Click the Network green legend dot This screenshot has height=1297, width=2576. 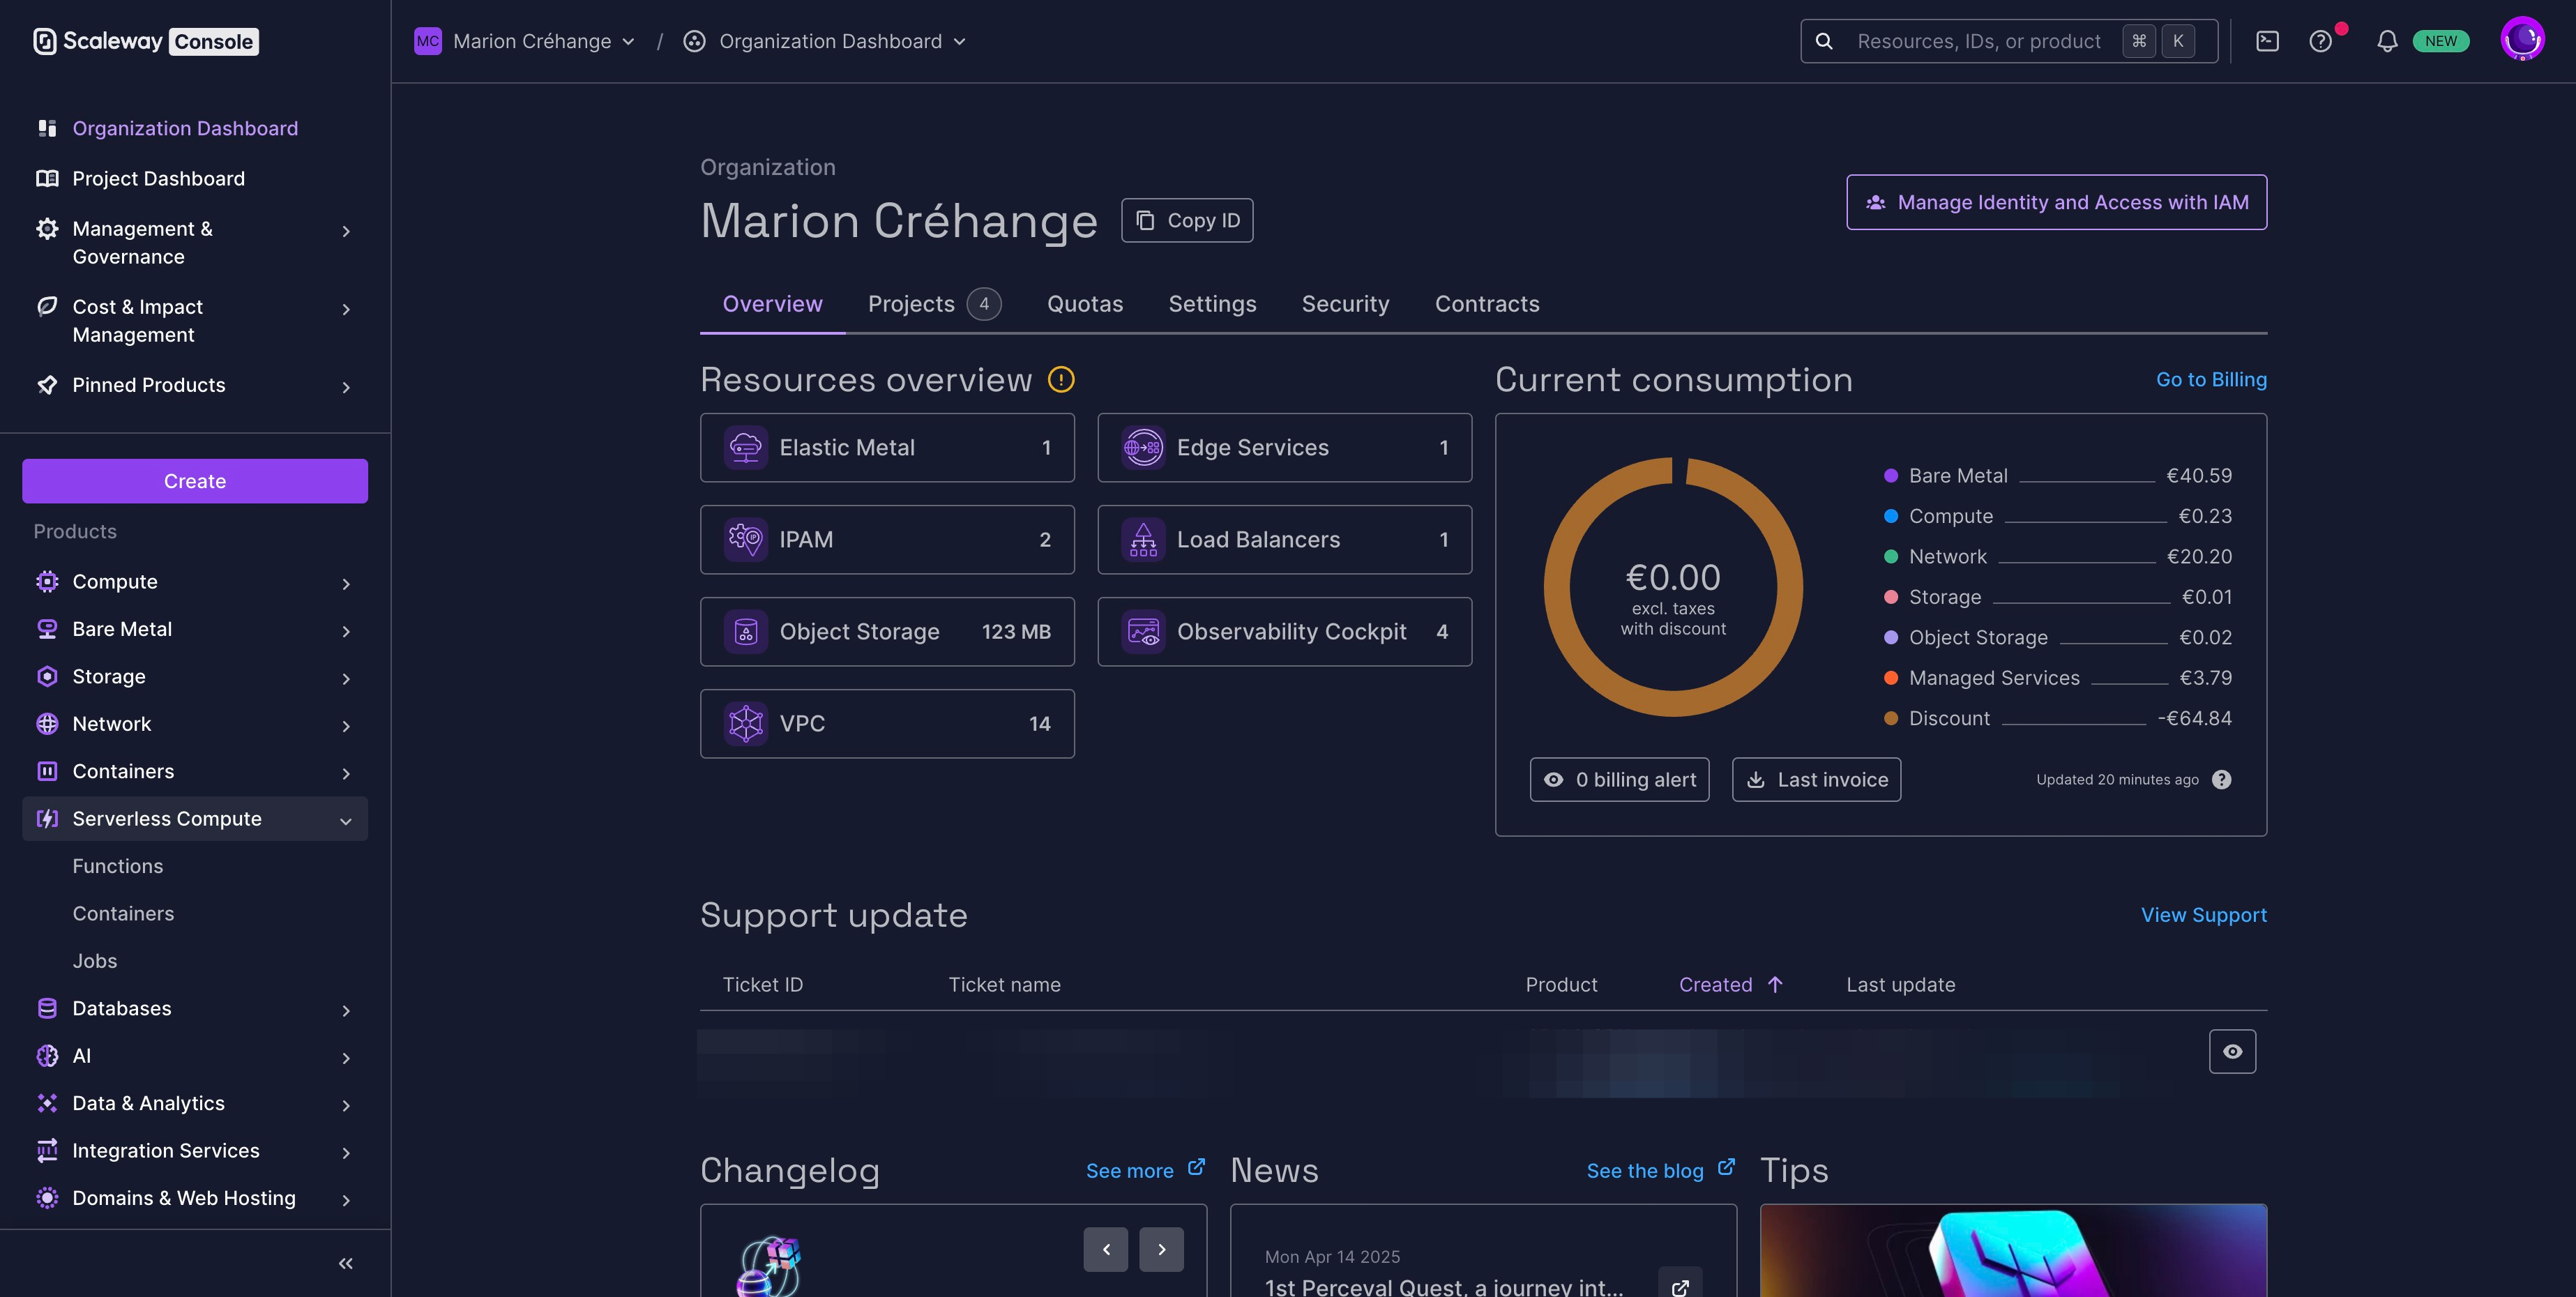[1890, 557]
